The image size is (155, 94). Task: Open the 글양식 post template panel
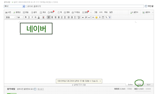click(x=146, y=12)
